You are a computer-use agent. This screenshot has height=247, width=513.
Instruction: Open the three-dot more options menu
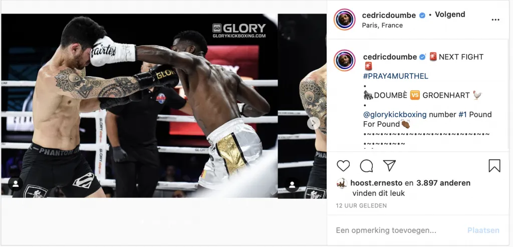495,20
